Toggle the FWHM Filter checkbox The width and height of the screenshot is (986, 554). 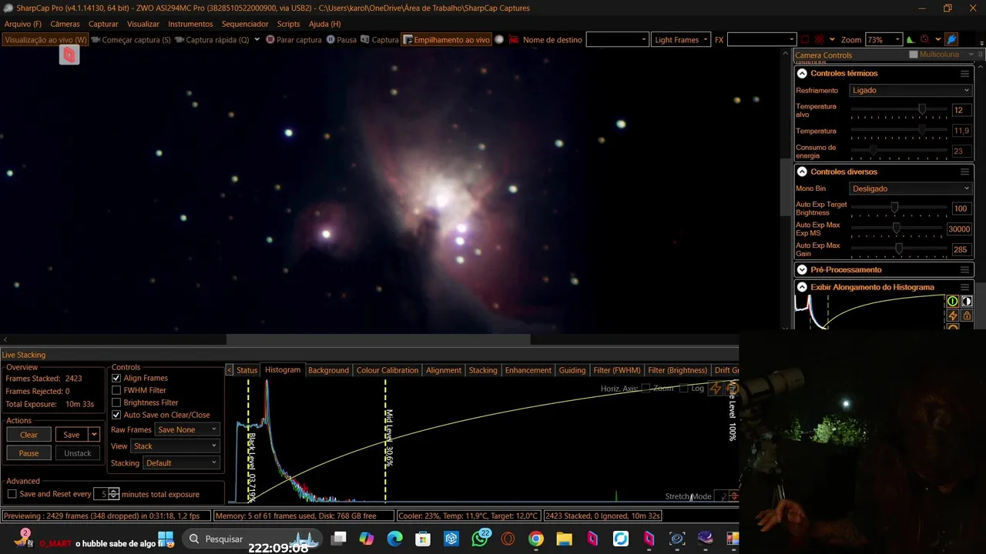(116, 390)
